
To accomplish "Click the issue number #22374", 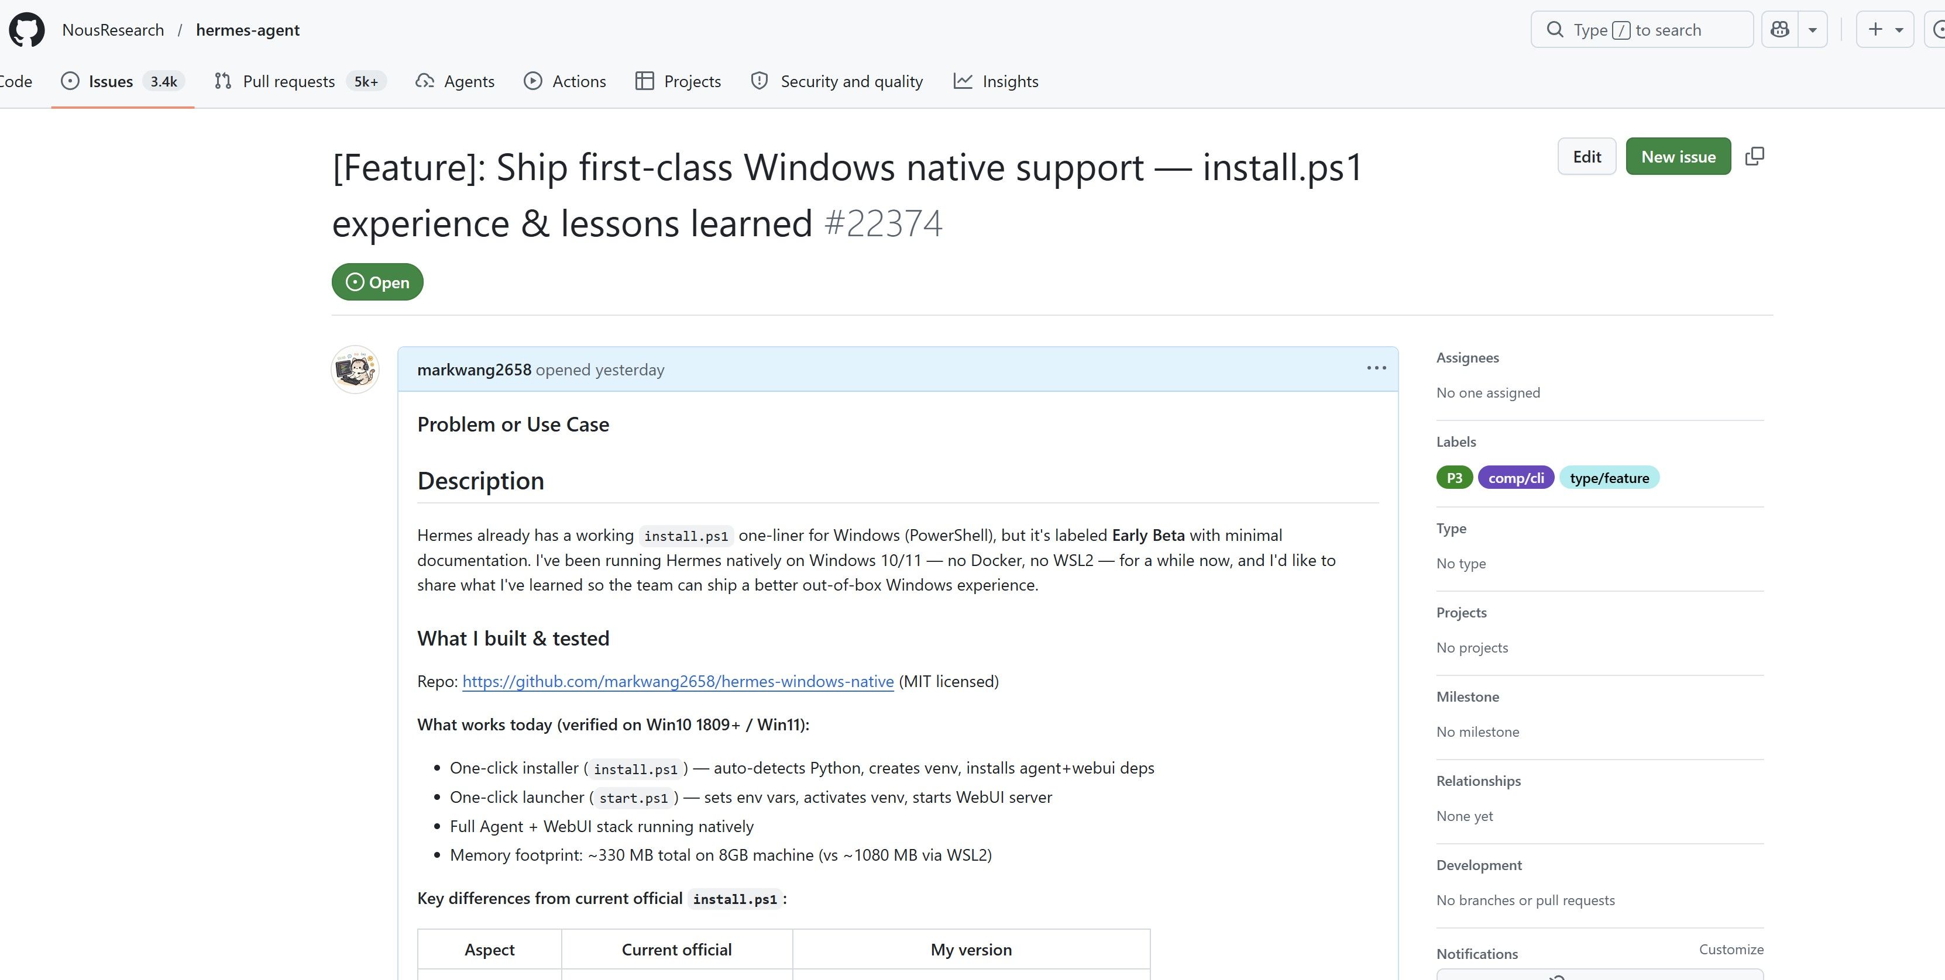I will (884, 223).
